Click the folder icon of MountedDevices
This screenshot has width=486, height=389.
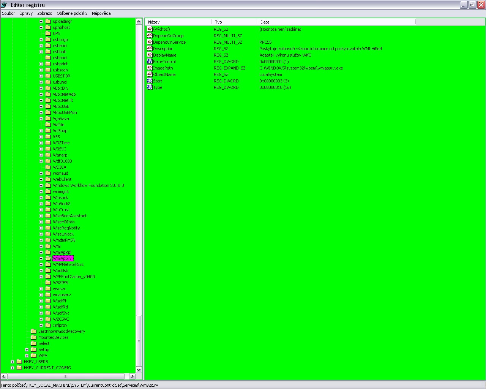point(34,337)
